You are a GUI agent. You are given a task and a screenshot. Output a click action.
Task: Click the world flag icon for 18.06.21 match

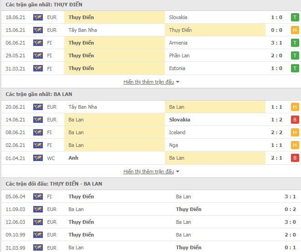coord(38,17)
